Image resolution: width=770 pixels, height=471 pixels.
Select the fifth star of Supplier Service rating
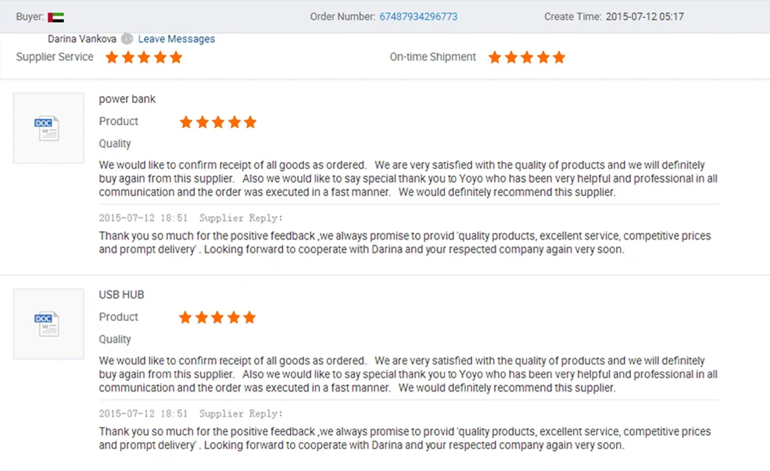(177, 57)
